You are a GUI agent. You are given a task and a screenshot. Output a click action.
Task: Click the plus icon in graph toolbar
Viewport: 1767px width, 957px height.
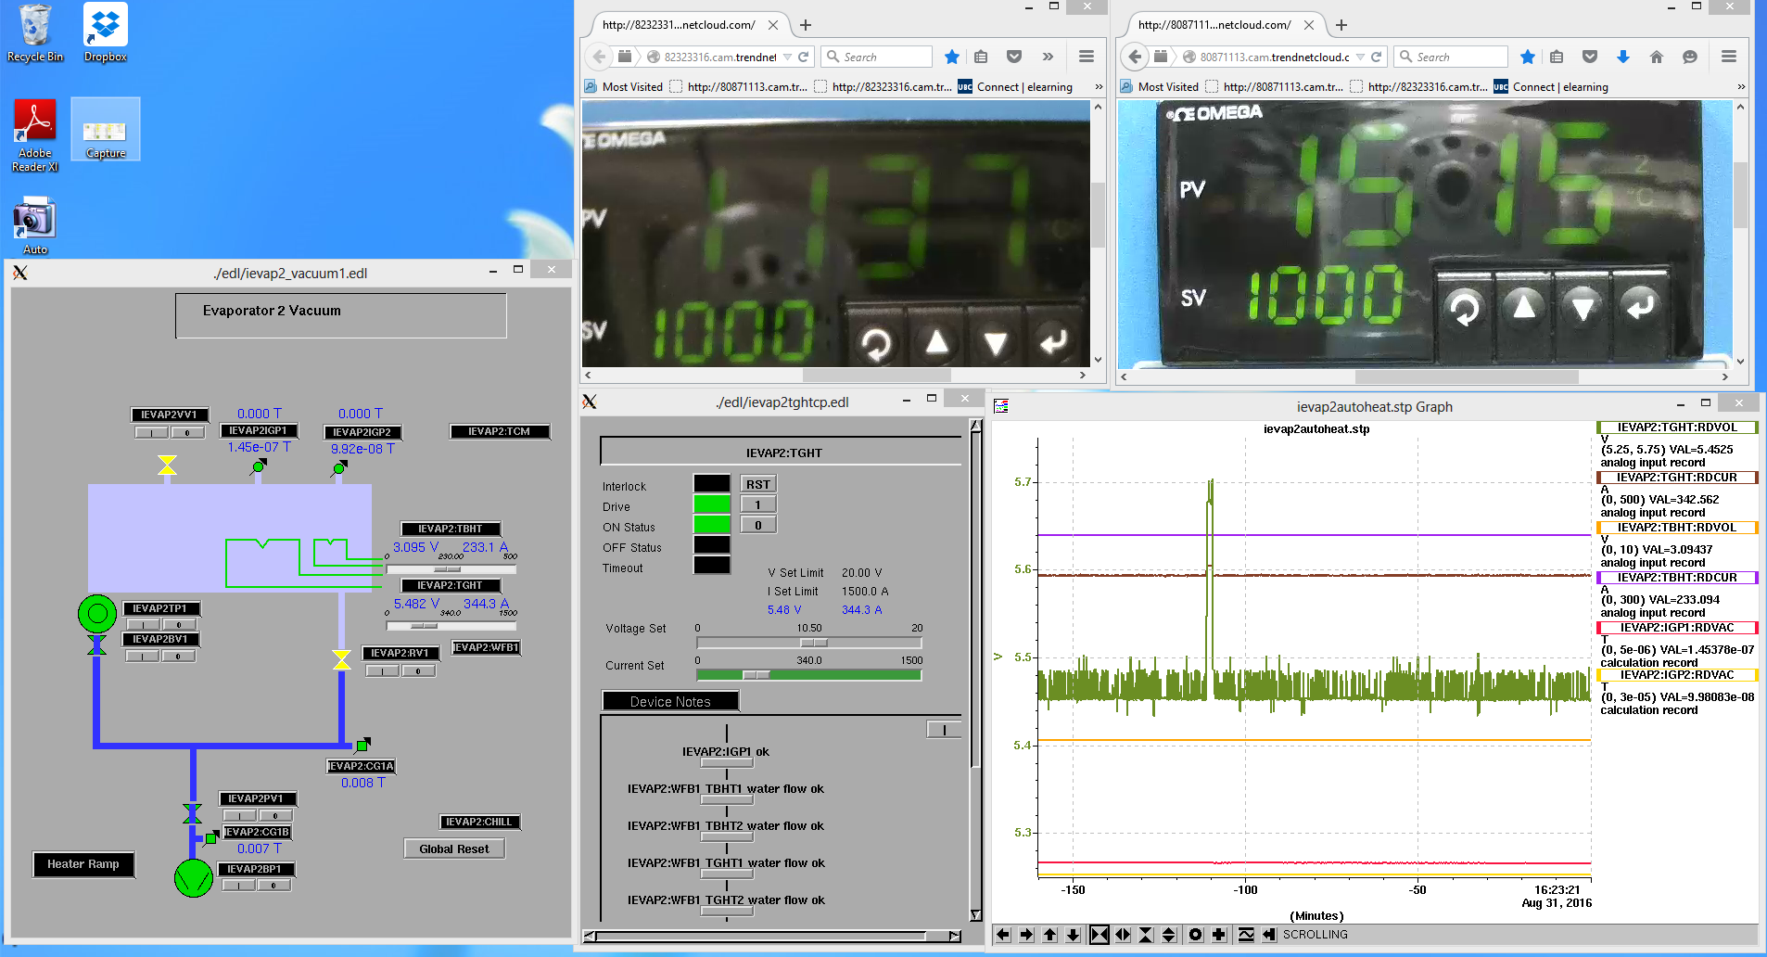click(x=1219, y=935)
